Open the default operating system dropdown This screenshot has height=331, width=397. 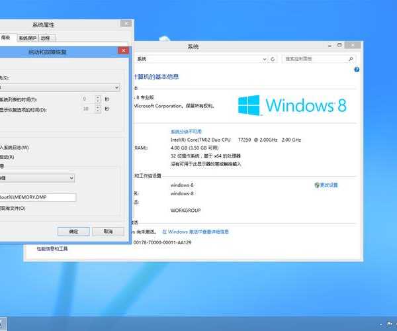(116, 87)
